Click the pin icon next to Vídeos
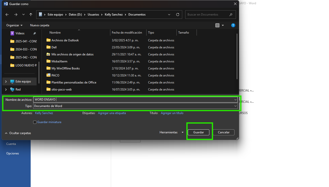Image resolution: width=329 pixels, height=187 pixels. tap(35, 33)
